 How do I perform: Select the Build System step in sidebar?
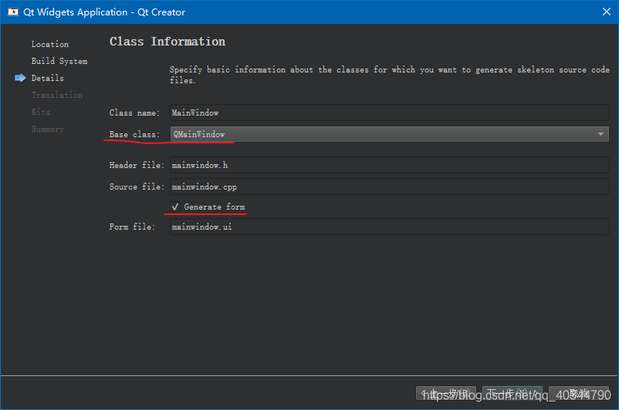tap(59, 61)
